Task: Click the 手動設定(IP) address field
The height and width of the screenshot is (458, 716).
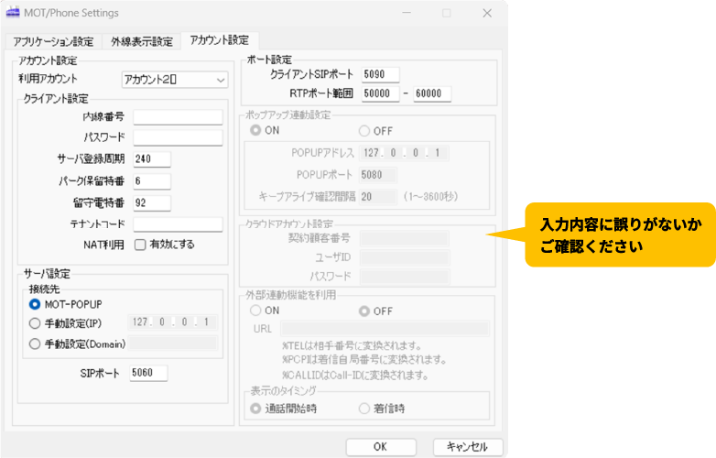Action: click(x=173, y=322)
